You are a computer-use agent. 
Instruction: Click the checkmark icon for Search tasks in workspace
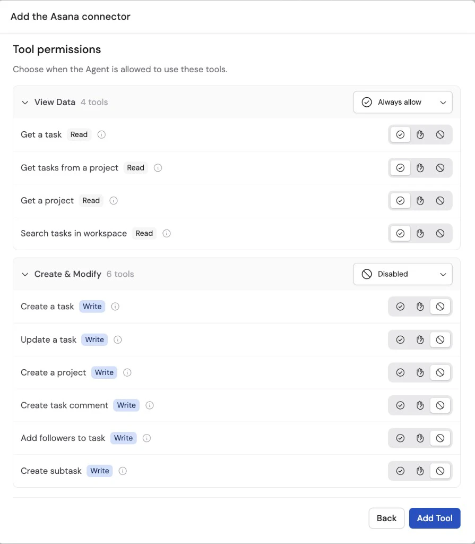pos(400,233)
